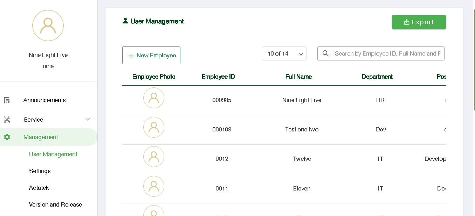Click the New Employee button

tap(151, 56)
